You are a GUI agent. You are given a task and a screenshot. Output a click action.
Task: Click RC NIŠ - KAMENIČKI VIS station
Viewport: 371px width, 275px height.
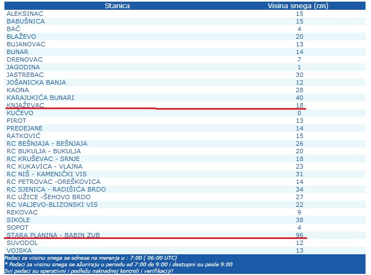(46, 174)
